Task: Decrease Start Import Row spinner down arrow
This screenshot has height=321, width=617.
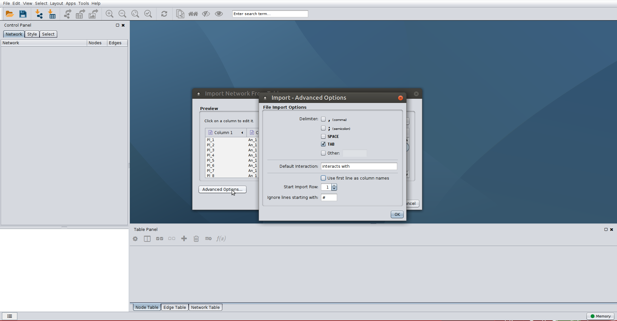Action: (334, 189)
